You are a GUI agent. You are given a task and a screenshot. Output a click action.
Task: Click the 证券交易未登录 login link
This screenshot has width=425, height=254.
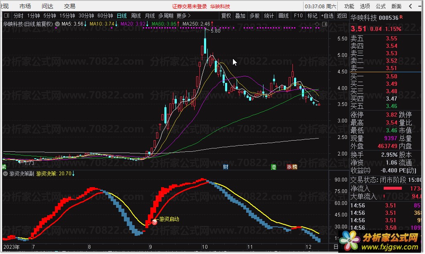click(190, 6)
